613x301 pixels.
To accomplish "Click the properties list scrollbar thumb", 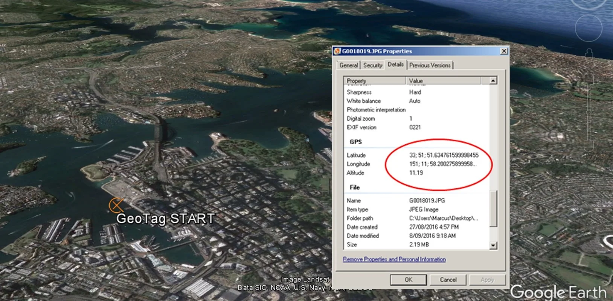I will pyautogui.click(x=493, y=209).
